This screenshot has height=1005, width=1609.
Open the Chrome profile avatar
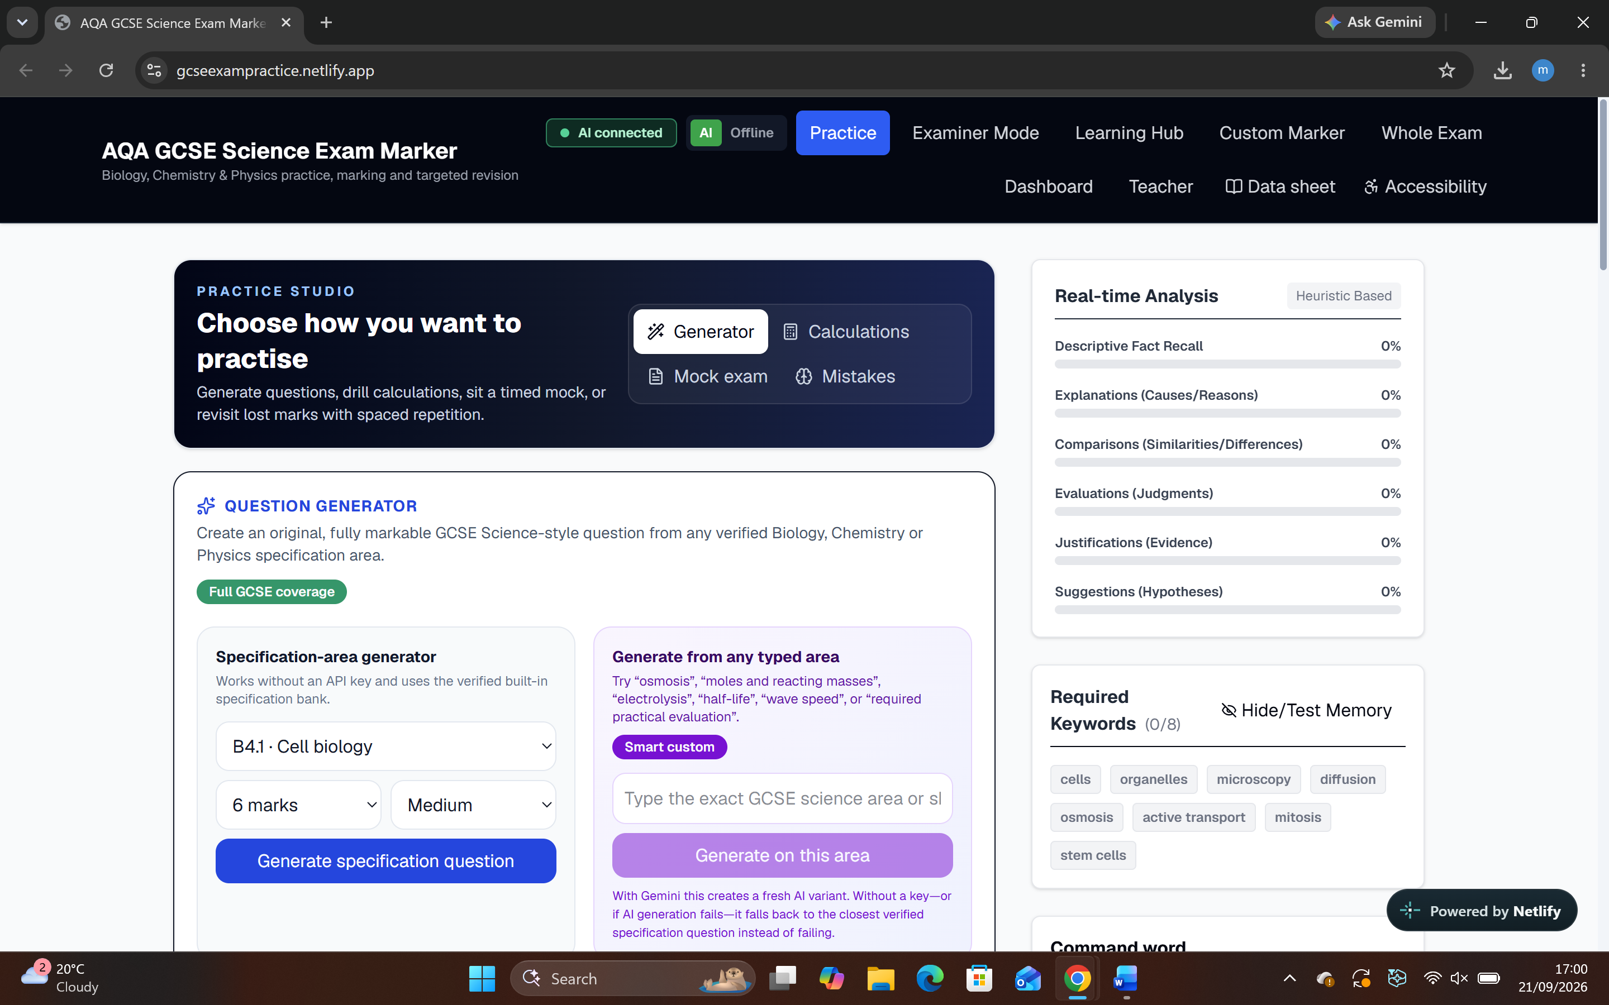click(x=1543, y=70)
